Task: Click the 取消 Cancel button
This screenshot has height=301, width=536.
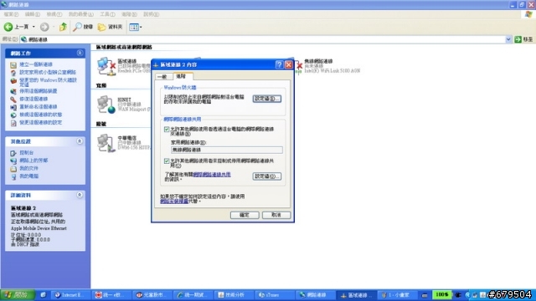Action: [276, 215]
